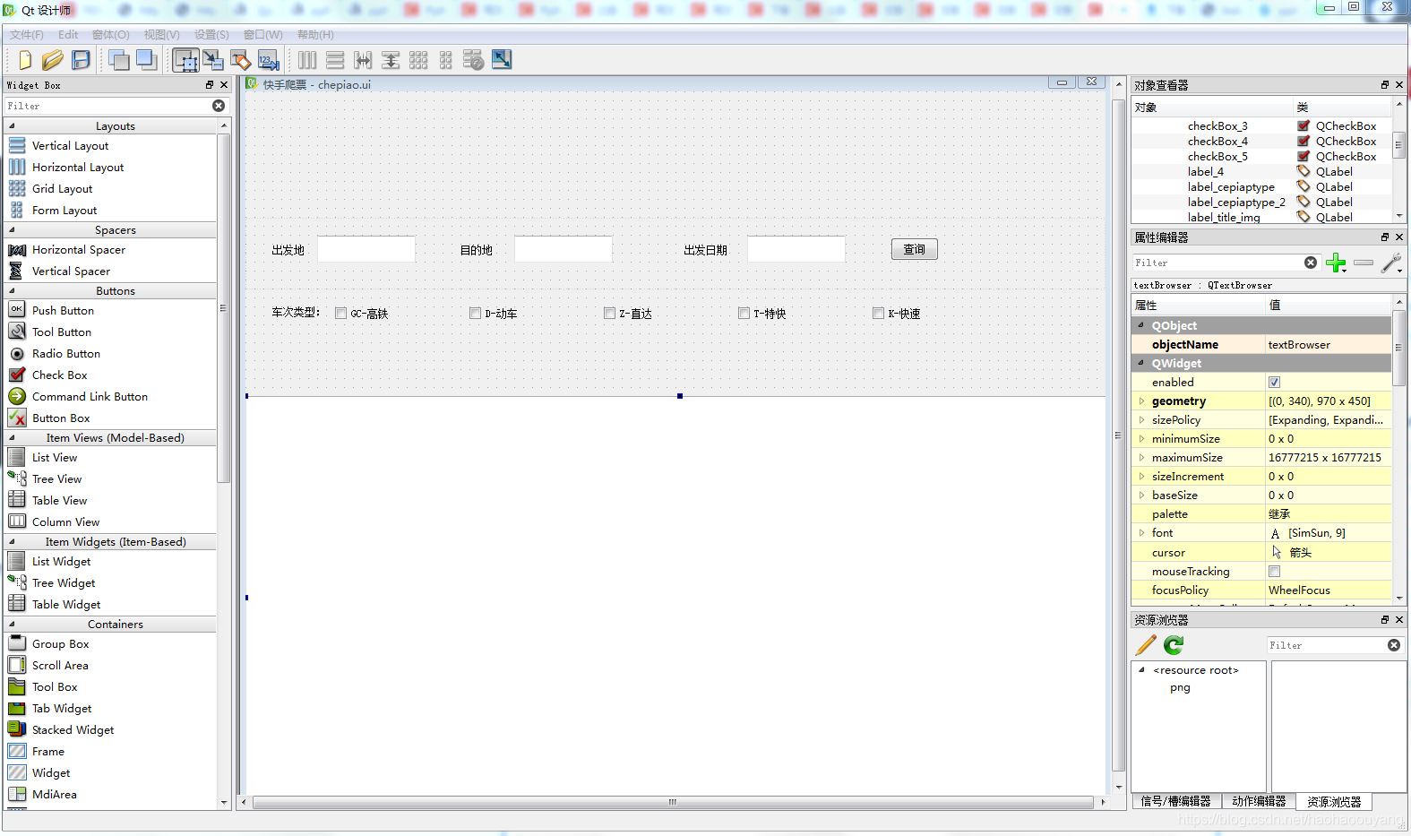Activate the Edit Tab Order icon

tap(268, 60)
